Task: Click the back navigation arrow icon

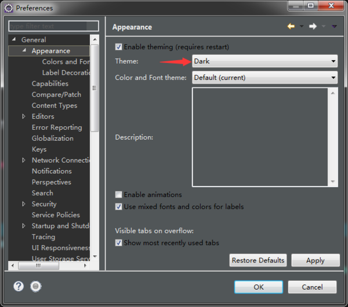Action: pyautogui.click(x=291, y=27)
